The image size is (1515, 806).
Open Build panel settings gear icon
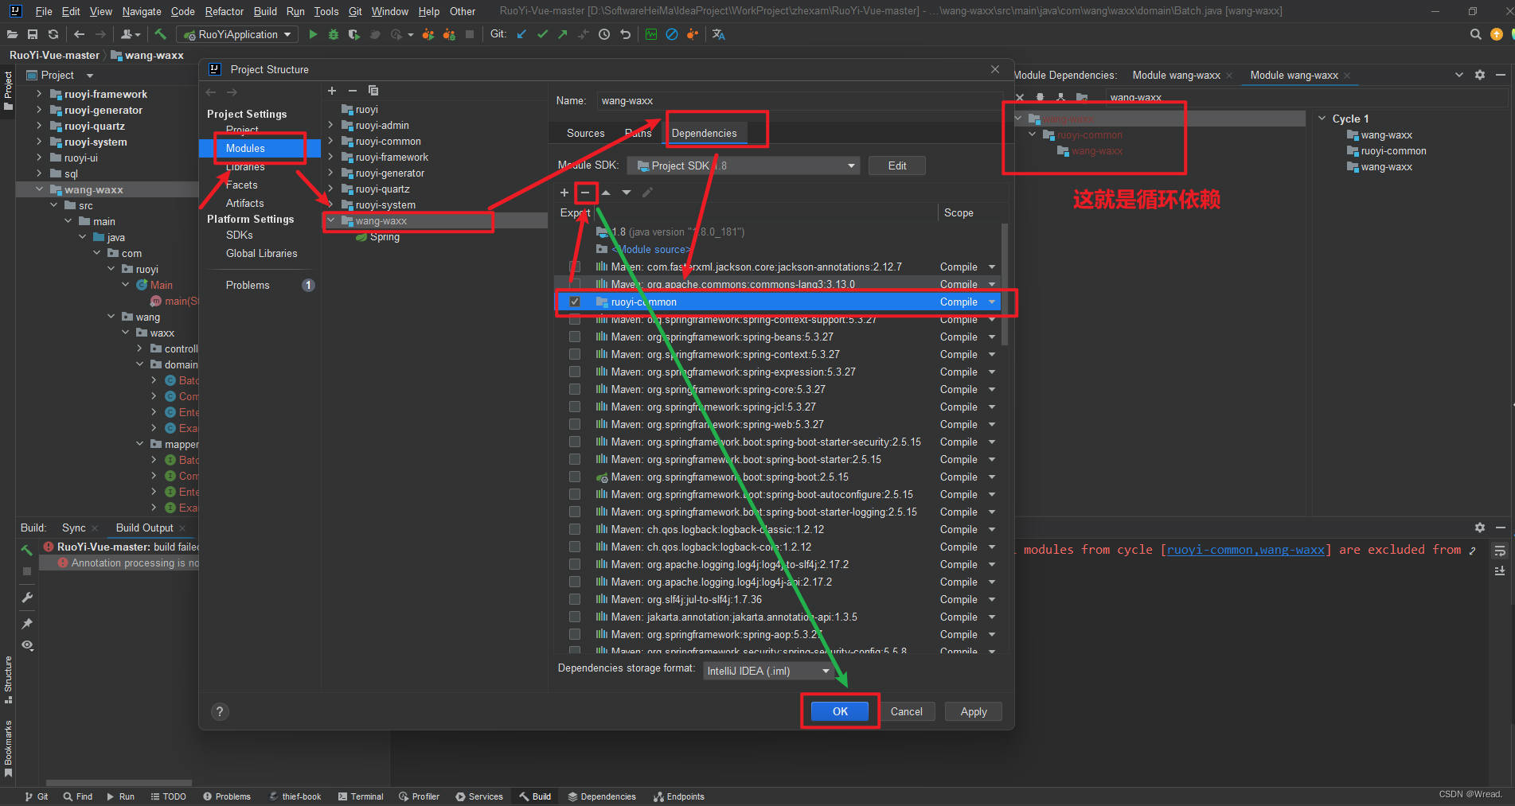point(1479,528)
